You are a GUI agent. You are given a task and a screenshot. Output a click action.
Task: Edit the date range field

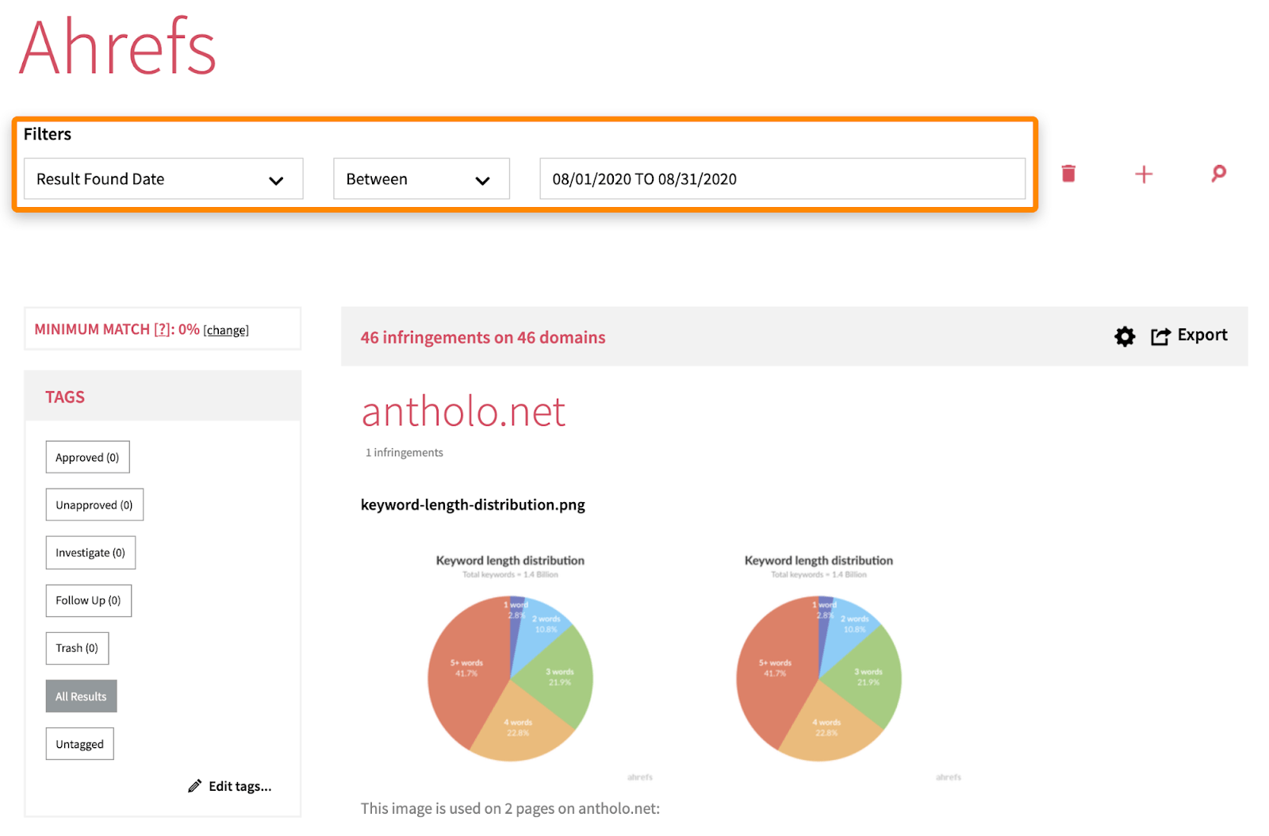(781, 179)
